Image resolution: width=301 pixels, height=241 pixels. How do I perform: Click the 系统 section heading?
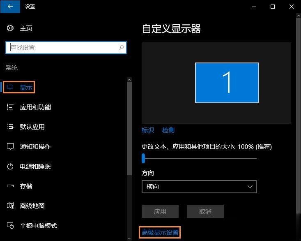[11, 67]
